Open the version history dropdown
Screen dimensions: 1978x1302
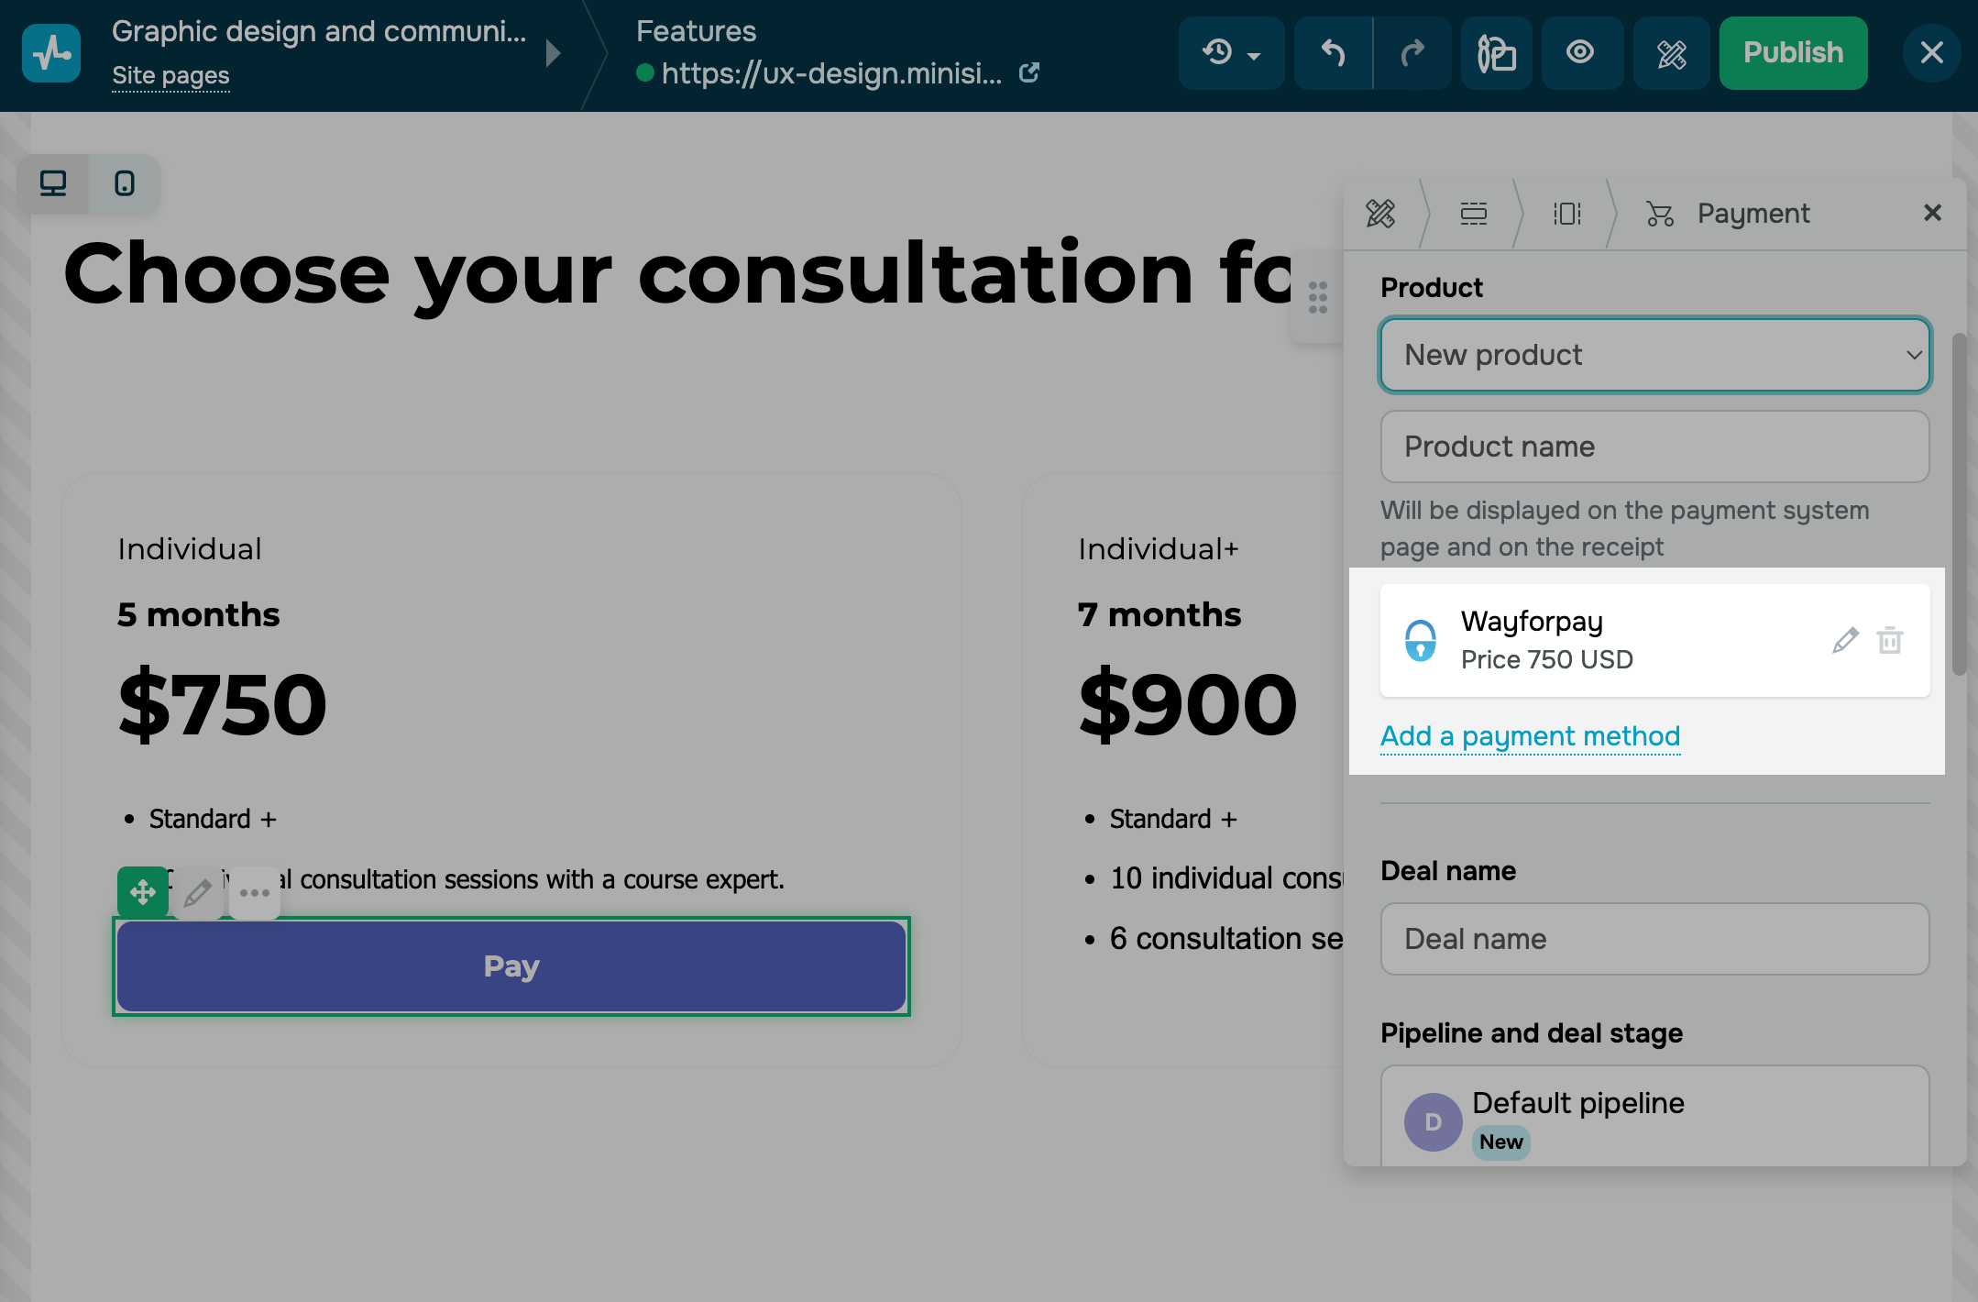coord(1231,53)
